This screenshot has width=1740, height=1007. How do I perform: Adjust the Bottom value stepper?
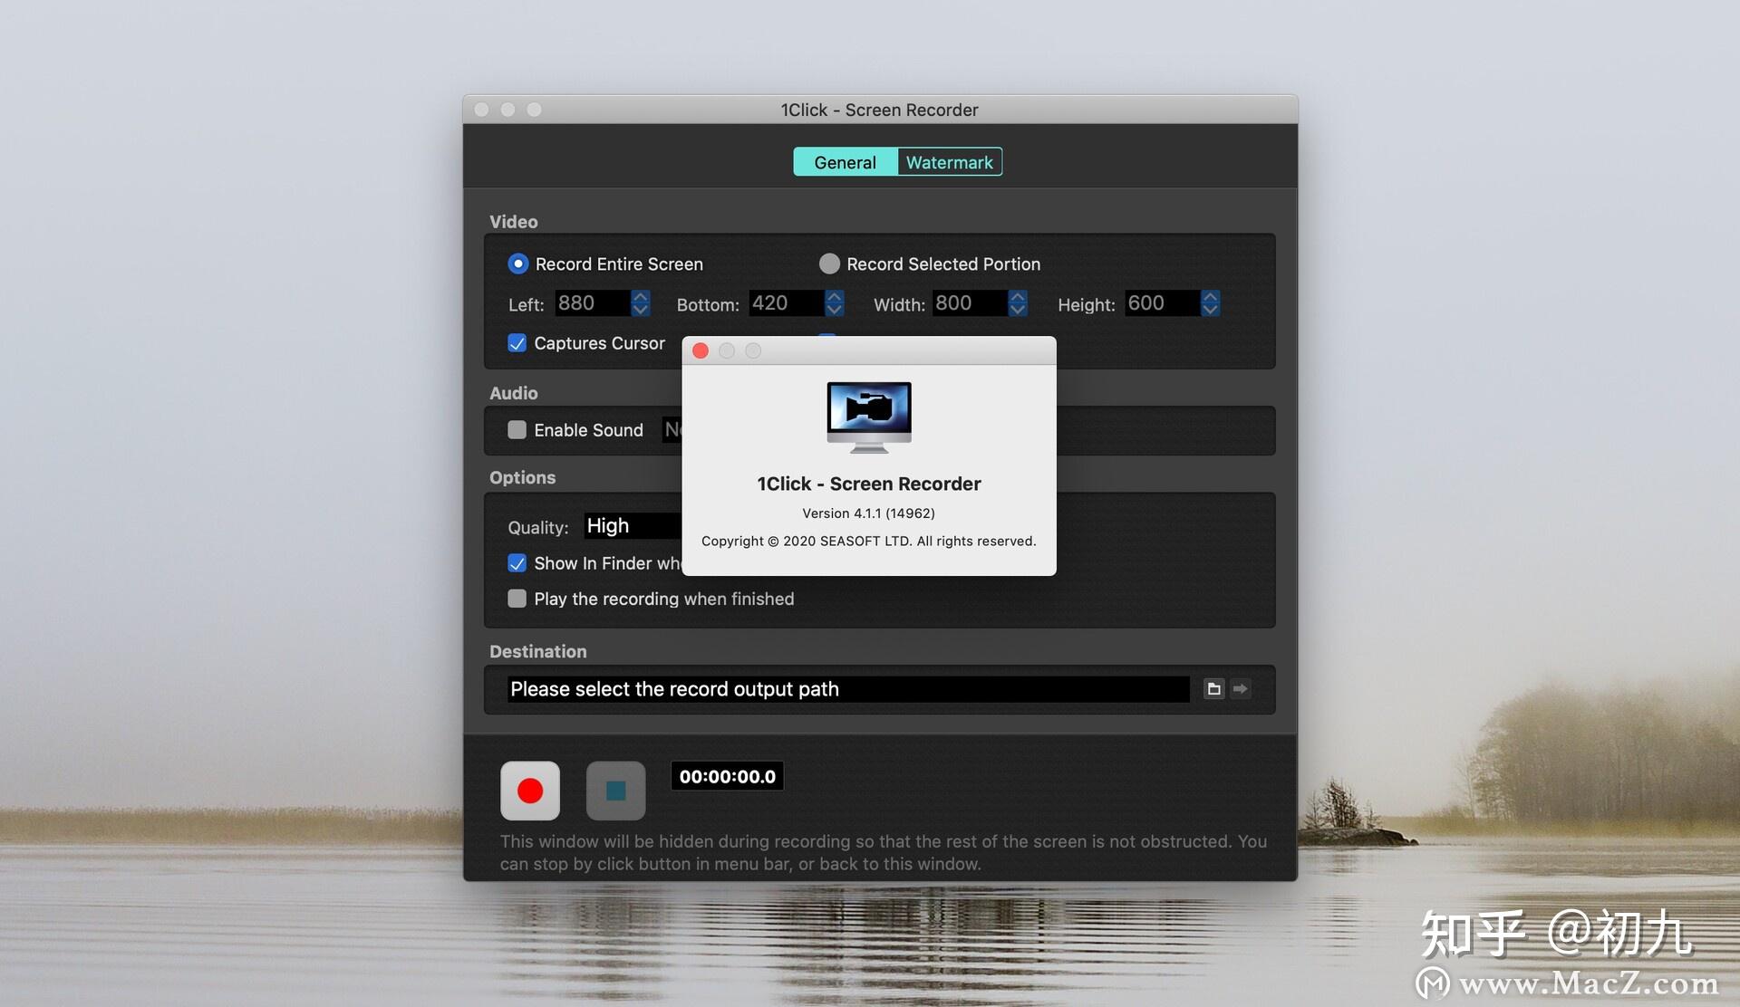tap(835, 303)
